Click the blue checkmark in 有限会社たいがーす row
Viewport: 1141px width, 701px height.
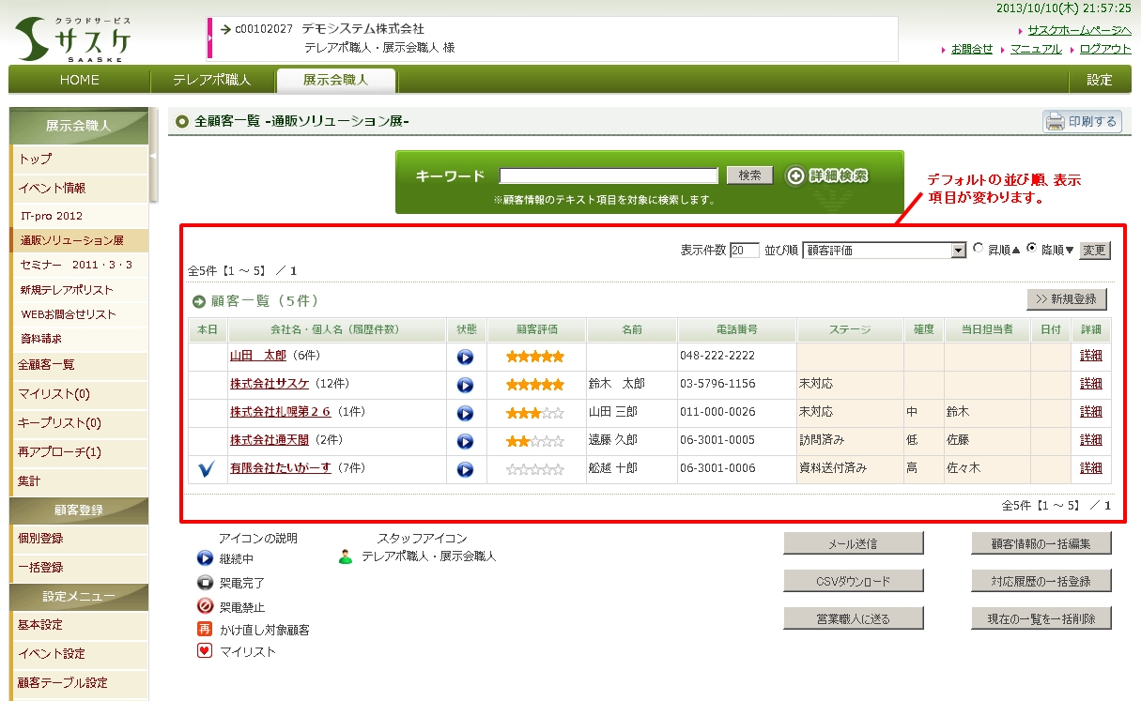pos(207,468)
